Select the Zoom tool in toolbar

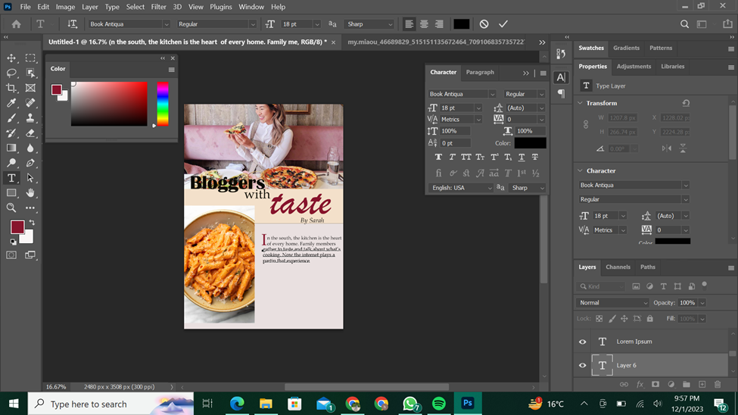coord(11,207)
